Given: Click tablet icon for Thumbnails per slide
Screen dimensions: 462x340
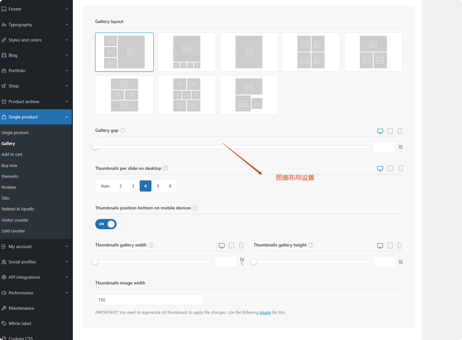Looking at the screenshot, I should [390, 169].
